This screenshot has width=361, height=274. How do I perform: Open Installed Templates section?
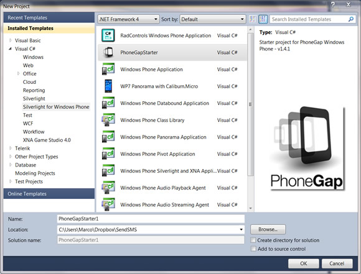(x=49, y=28)
